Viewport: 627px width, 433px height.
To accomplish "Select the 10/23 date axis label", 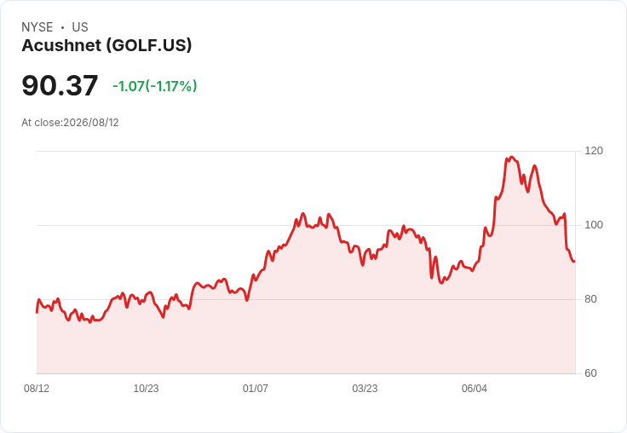I will coord(146,388).
